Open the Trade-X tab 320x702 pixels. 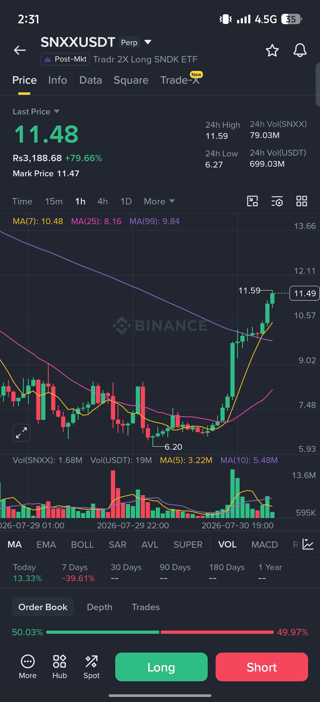[x=180, y=80]
